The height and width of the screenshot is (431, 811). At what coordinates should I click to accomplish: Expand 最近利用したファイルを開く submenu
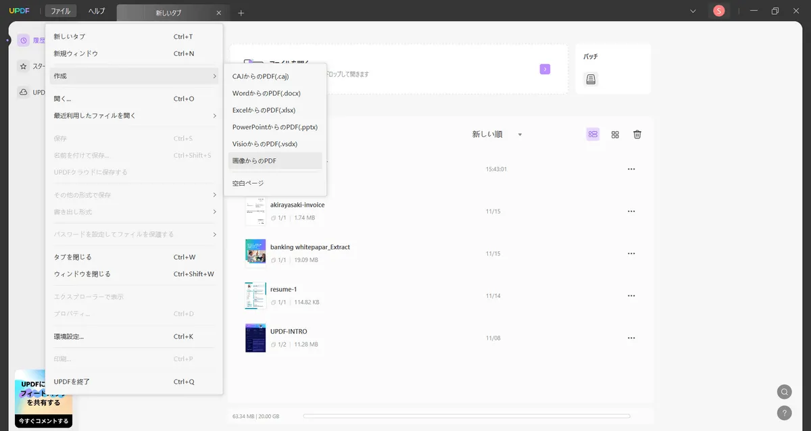pos(134,116)
